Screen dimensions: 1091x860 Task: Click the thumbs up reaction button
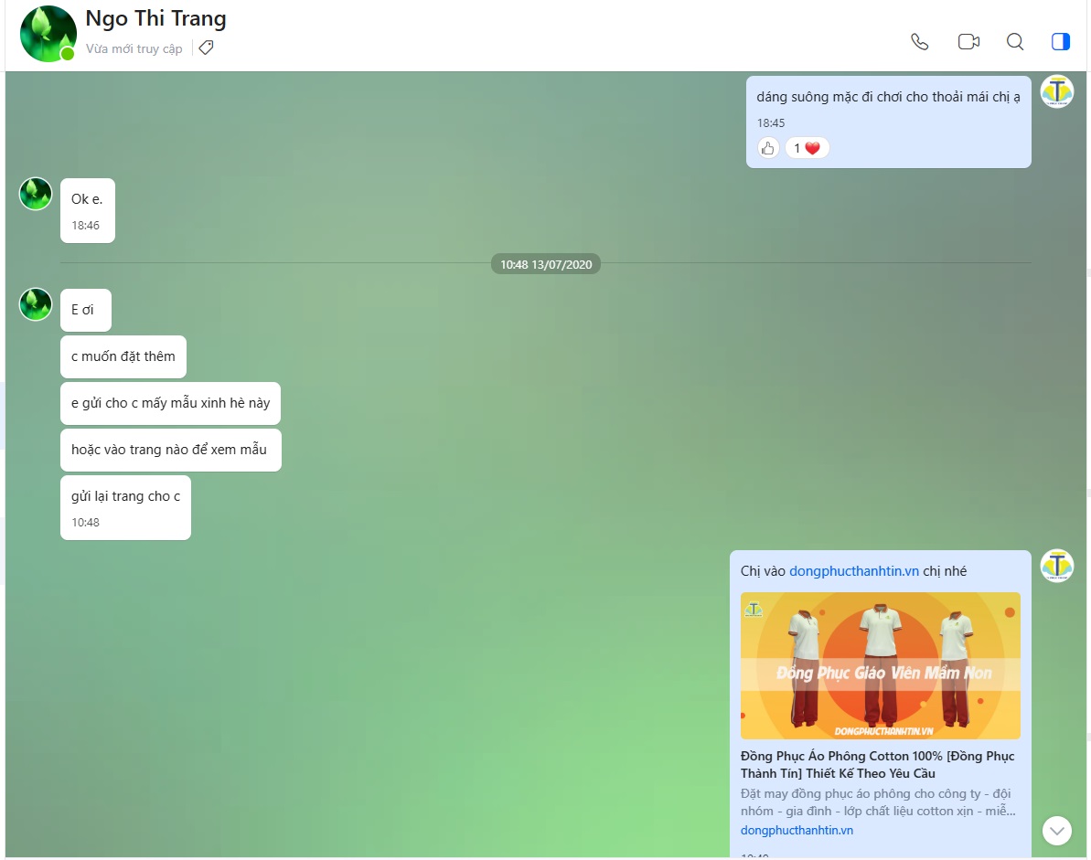[768, 148]
